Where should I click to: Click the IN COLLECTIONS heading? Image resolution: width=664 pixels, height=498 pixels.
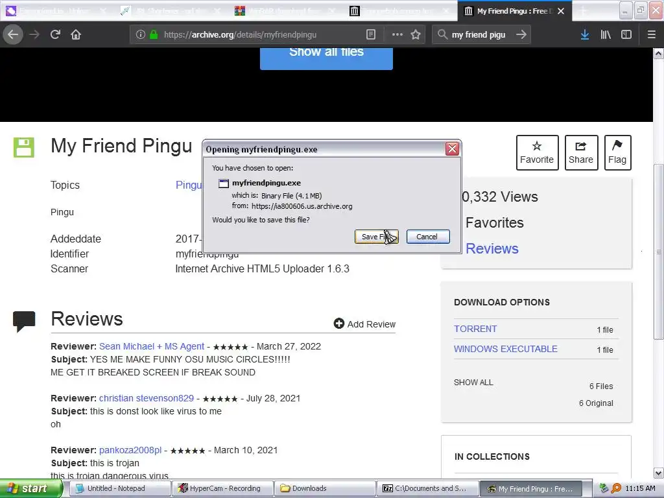pos(492,456)
